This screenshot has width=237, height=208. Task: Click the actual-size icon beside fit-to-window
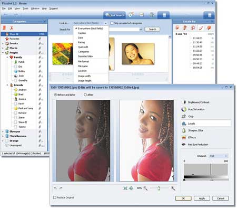coord(131,188)
